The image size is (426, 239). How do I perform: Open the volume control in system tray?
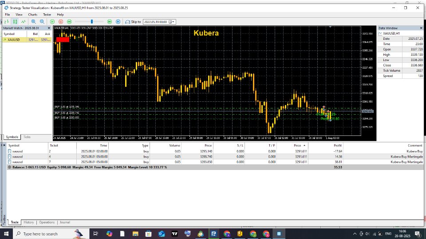pyautogui.click(x=367, y=234)
